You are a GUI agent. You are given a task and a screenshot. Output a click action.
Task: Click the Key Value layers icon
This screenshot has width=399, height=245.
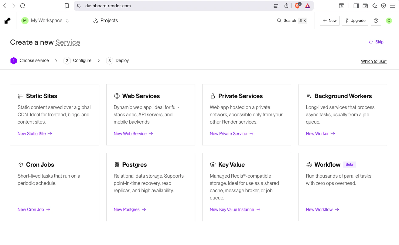click(213, 165)
